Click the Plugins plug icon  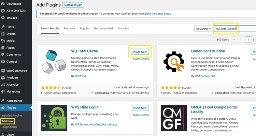[3, 108]
